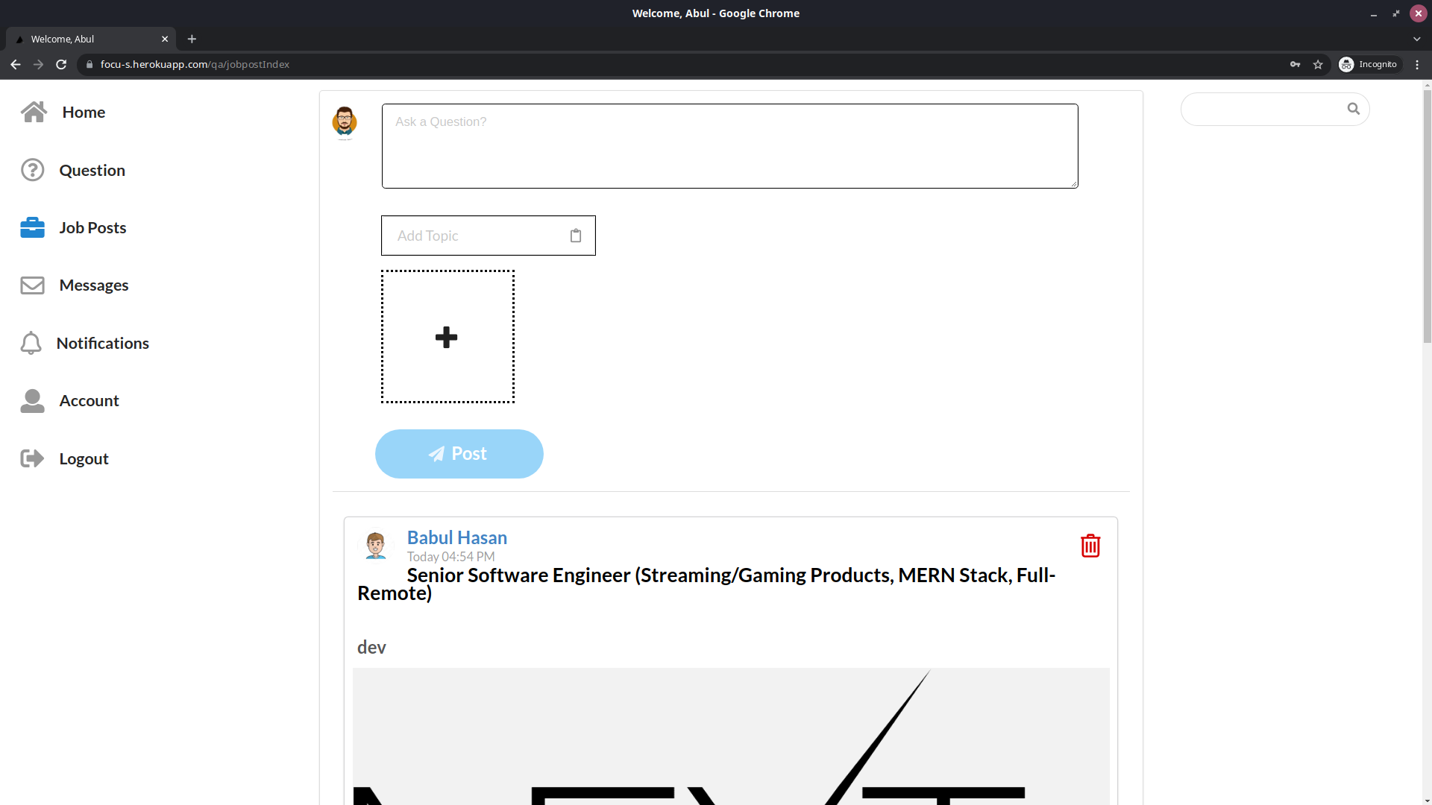Click the image upload plus area
Image resolution: width=1432 pixels, height=805 pixels.
click(447, 336)
